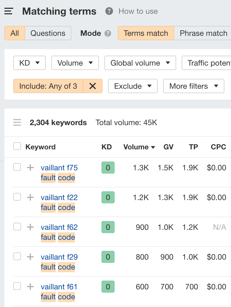
Task: Check the vaillant f29 row checkbox
Action: 17,256
